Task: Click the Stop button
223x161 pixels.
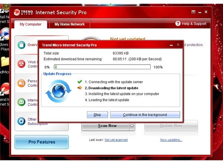Action: (97, 115)
